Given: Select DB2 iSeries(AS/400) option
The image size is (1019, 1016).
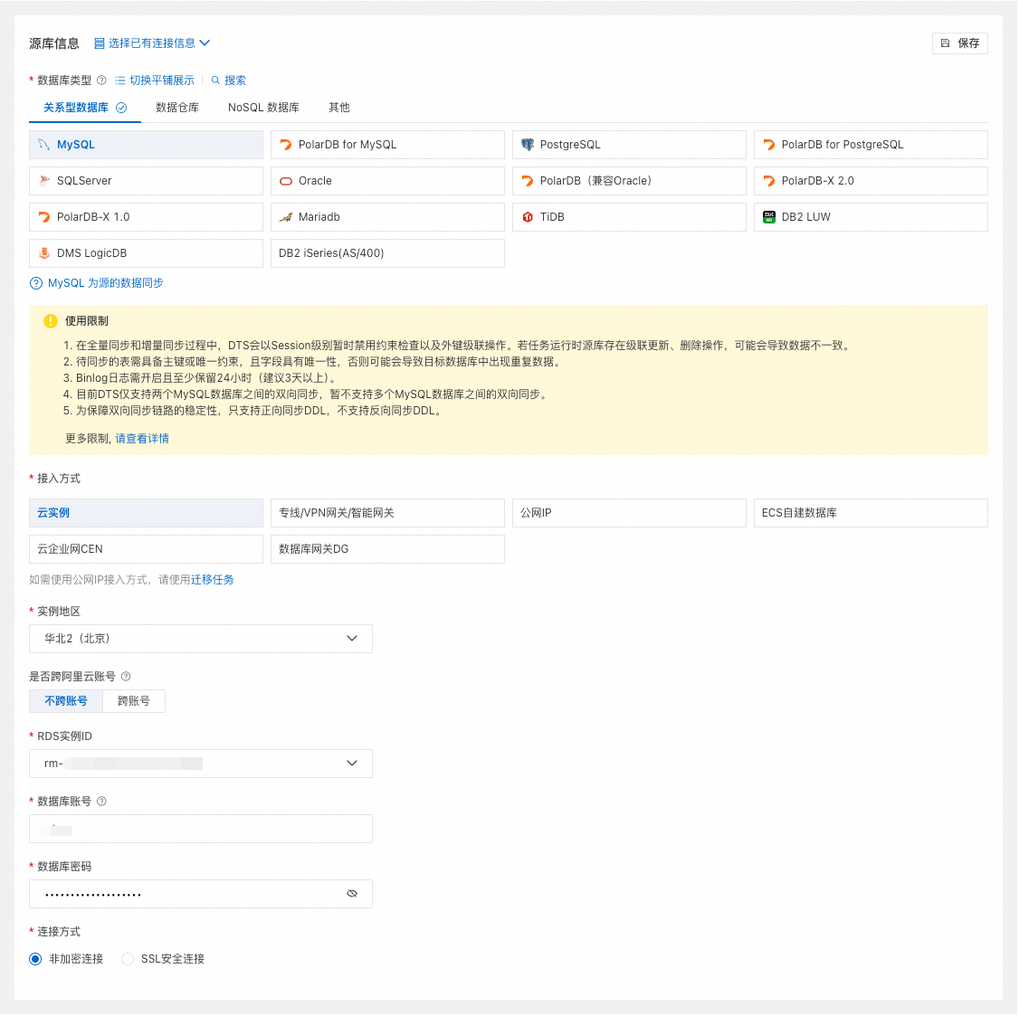Looking at the screenshot, I should click(387, 253).
